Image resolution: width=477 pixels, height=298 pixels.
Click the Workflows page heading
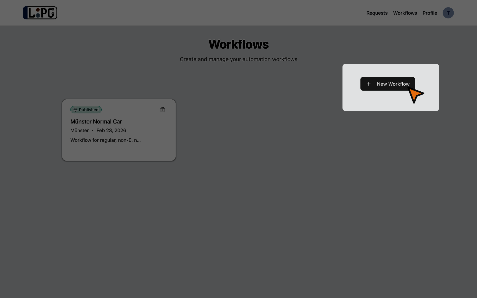click(x=238, y=44)
